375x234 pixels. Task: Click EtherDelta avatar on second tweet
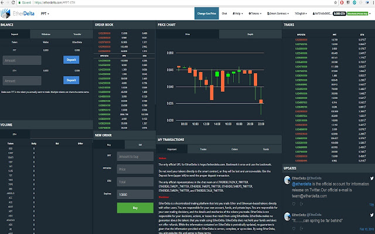(x=287, y=216)
